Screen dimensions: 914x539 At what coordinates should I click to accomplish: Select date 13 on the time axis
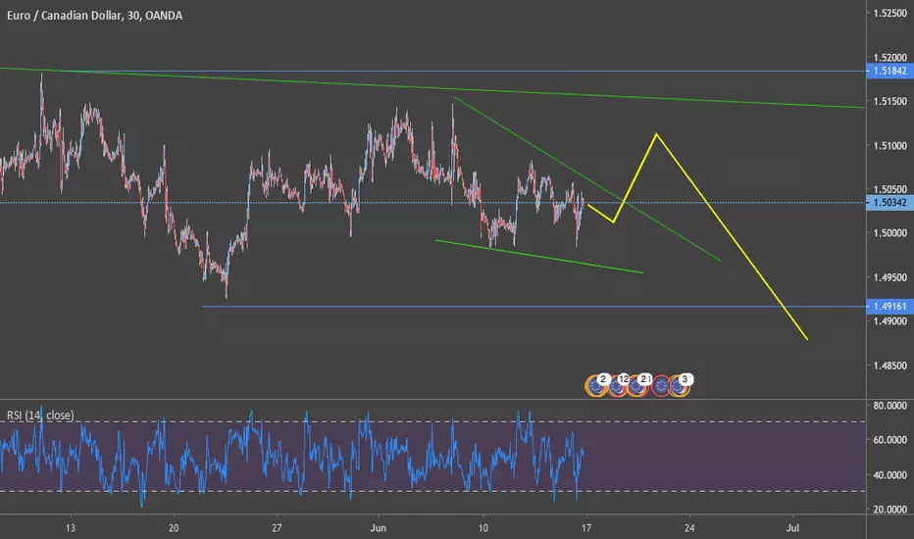[70, 528]
